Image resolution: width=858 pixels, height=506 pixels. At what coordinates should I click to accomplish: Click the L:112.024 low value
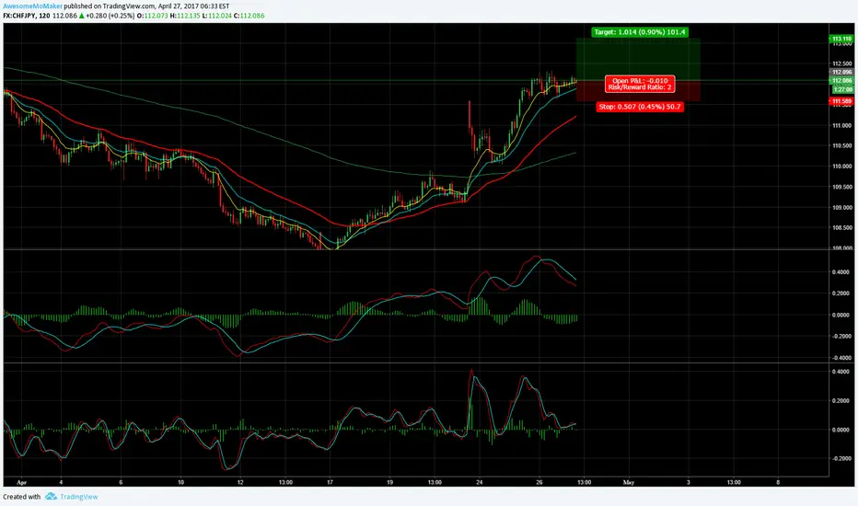pos(216,16)
